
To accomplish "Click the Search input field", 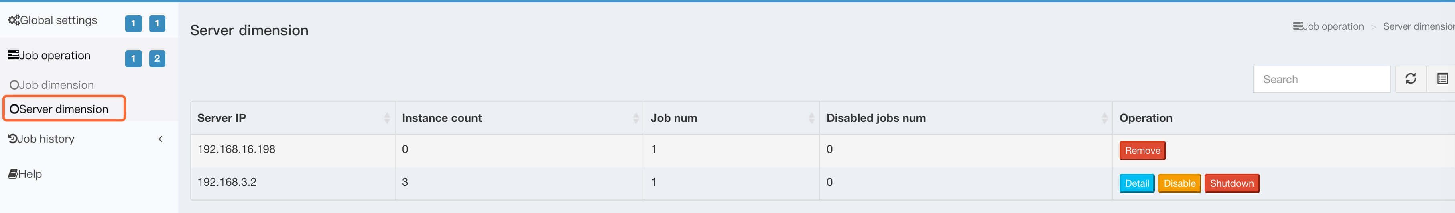I will point(1321,79).
